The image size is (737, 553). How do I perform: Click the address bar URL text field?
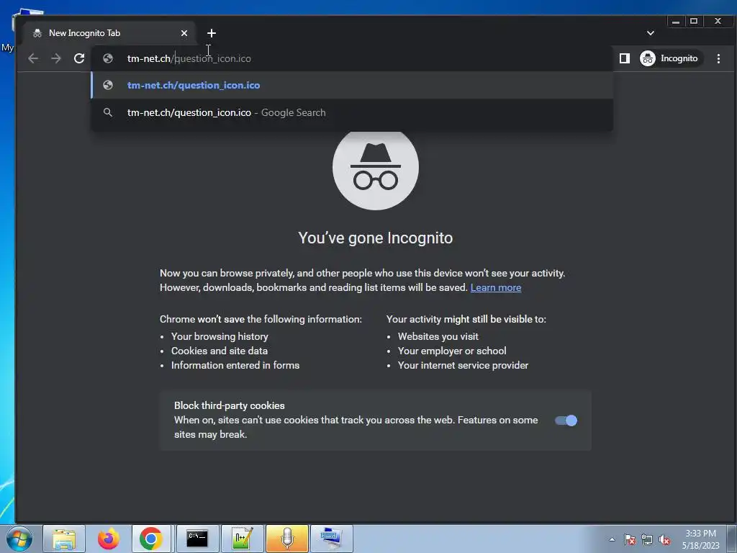click(351, 58)
